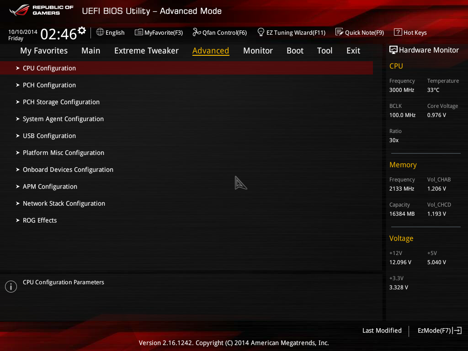Viewport: 468px width, 351px height.
Task: Expand the arrow beside PCH Configuration
Action: click(x=18, y=85)
